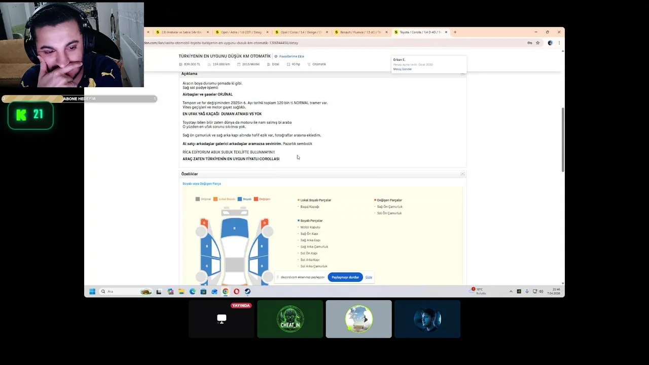Click the ABONE HEDEFİ progress bar
649x365 pixels.
(x=79, y=99)
